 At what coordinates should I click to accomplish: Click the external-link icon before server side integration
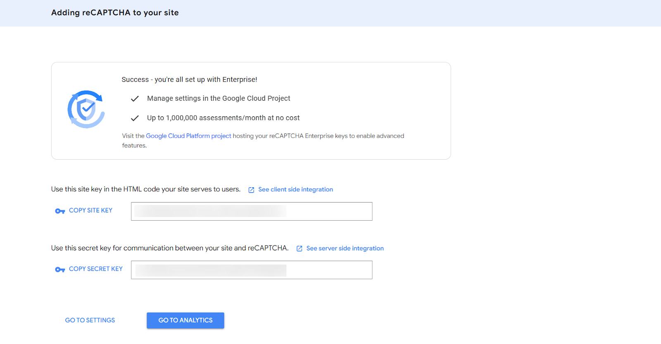(x=300, y=249)
